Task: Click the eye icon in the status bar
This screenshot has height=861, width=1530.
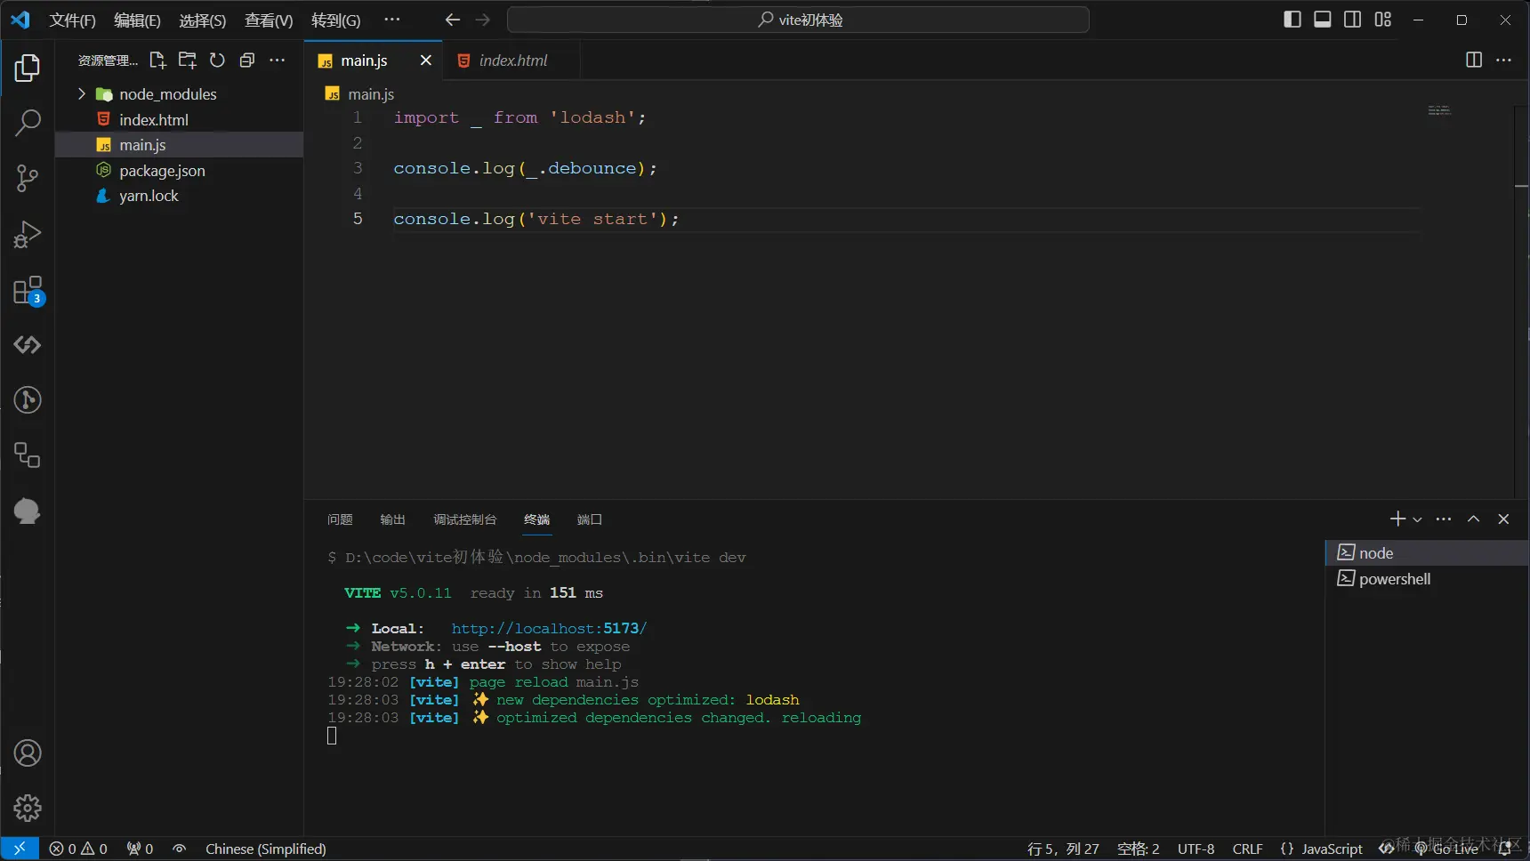Action: coord(180,849)
